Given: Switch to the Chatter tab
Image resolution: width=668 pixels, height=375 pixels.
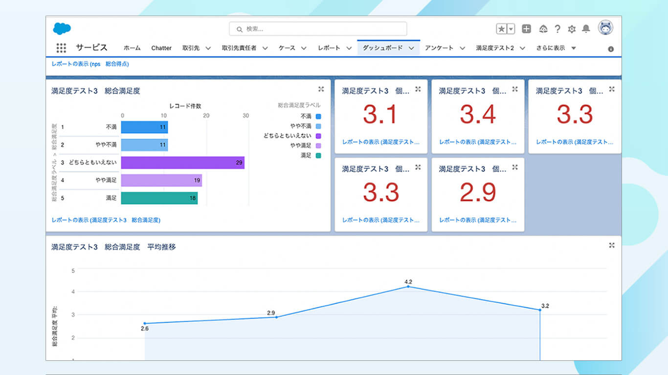Looking at the screenshot, I should point(161,48).
